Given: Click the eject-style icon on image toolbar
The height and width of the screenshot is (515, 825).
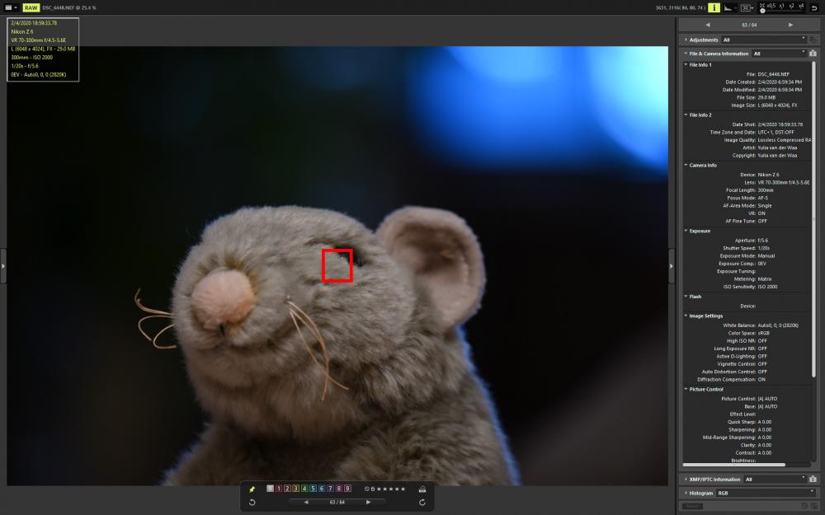Looking at the screenshot, I should tap(422, 489).
